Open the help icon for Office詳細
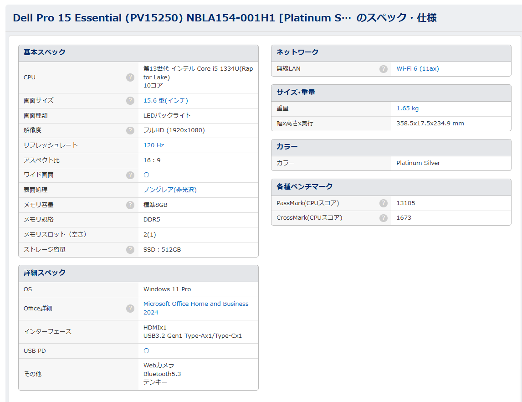The height and width of the screenshot is (402, 522). tap(130, 309)
